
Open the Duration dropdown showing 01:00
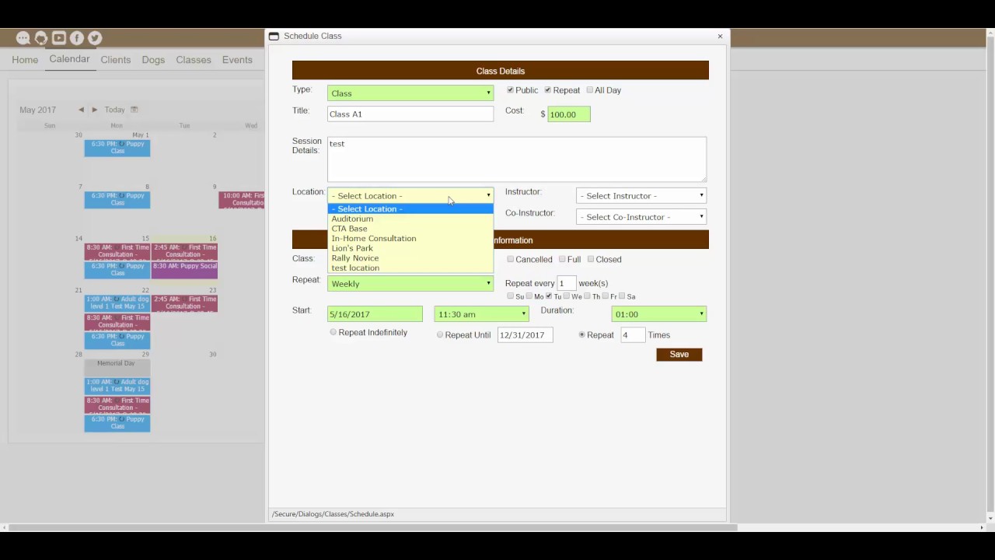point(659,314)
